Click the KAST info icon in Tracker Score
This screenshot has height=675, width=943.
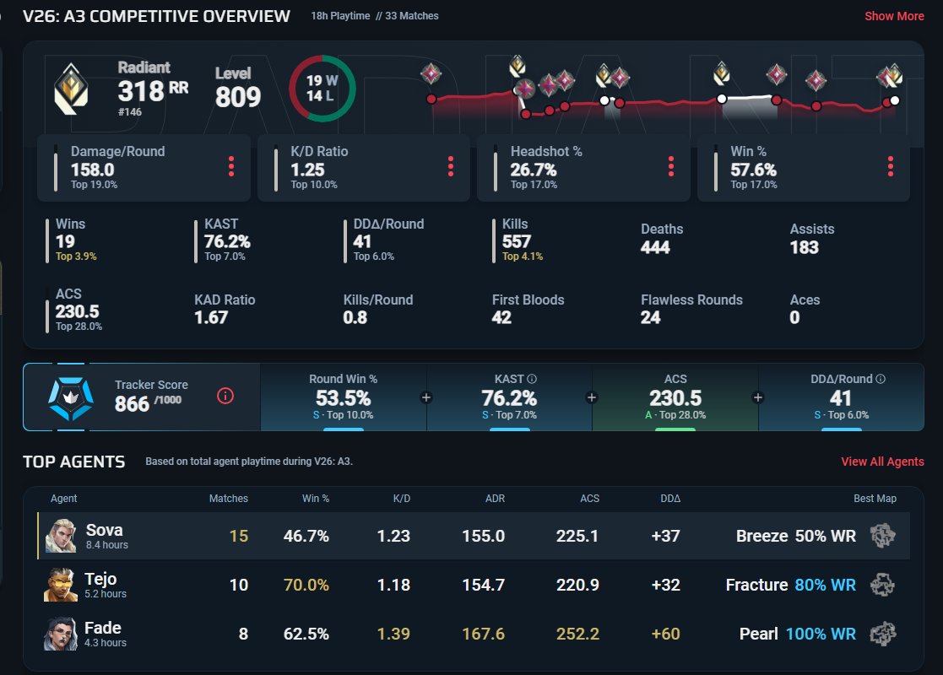532,379
